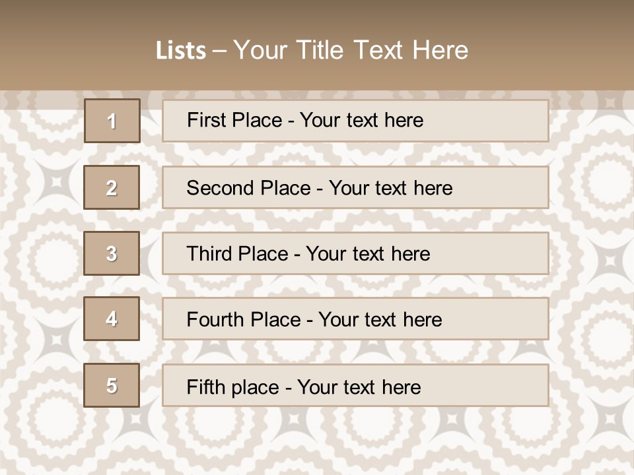
Task: Click the bold word Lists in title
Action: [x=181, y=51]
